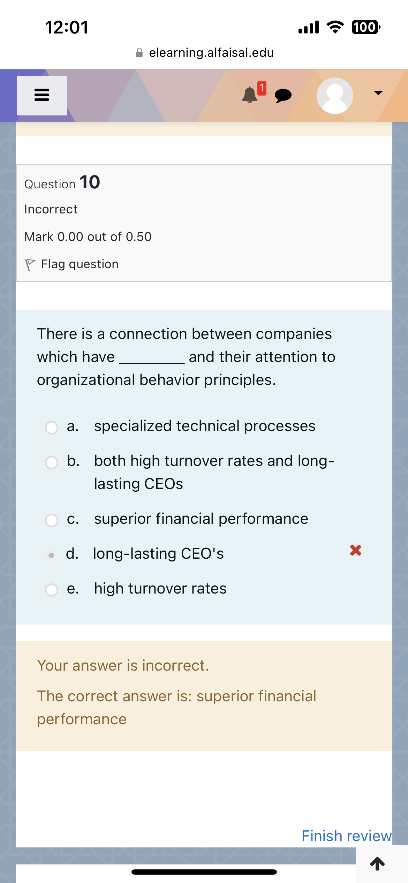
Task: Expand the notification badge showing 1
Action: [x=262, y=88]
